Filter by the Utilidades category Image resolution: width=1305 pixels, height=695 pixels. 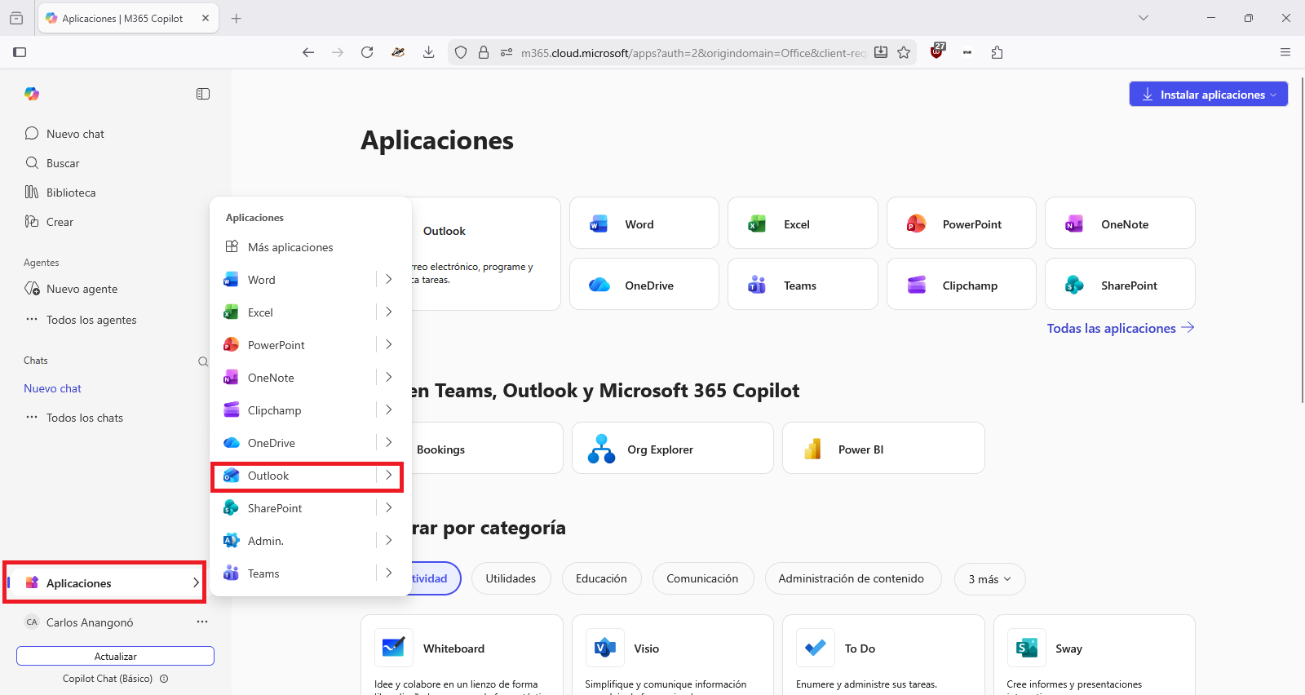click(x=511, y=578)
